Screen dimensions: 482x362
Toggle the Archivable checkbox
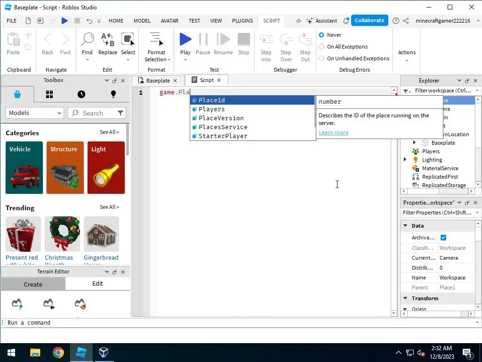[x=443, y=238]
